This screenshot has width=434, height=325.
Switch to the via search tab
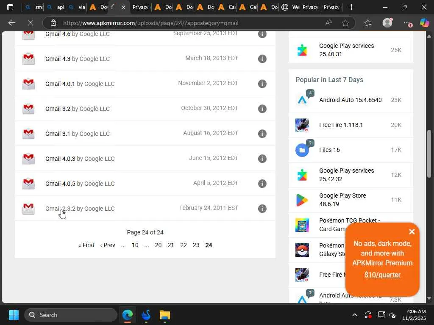(77, 7)
